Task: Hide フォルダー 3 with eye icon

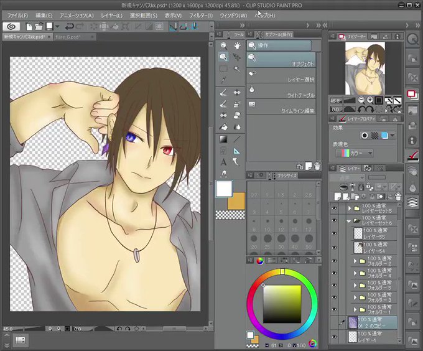Action: click(334, 297)
